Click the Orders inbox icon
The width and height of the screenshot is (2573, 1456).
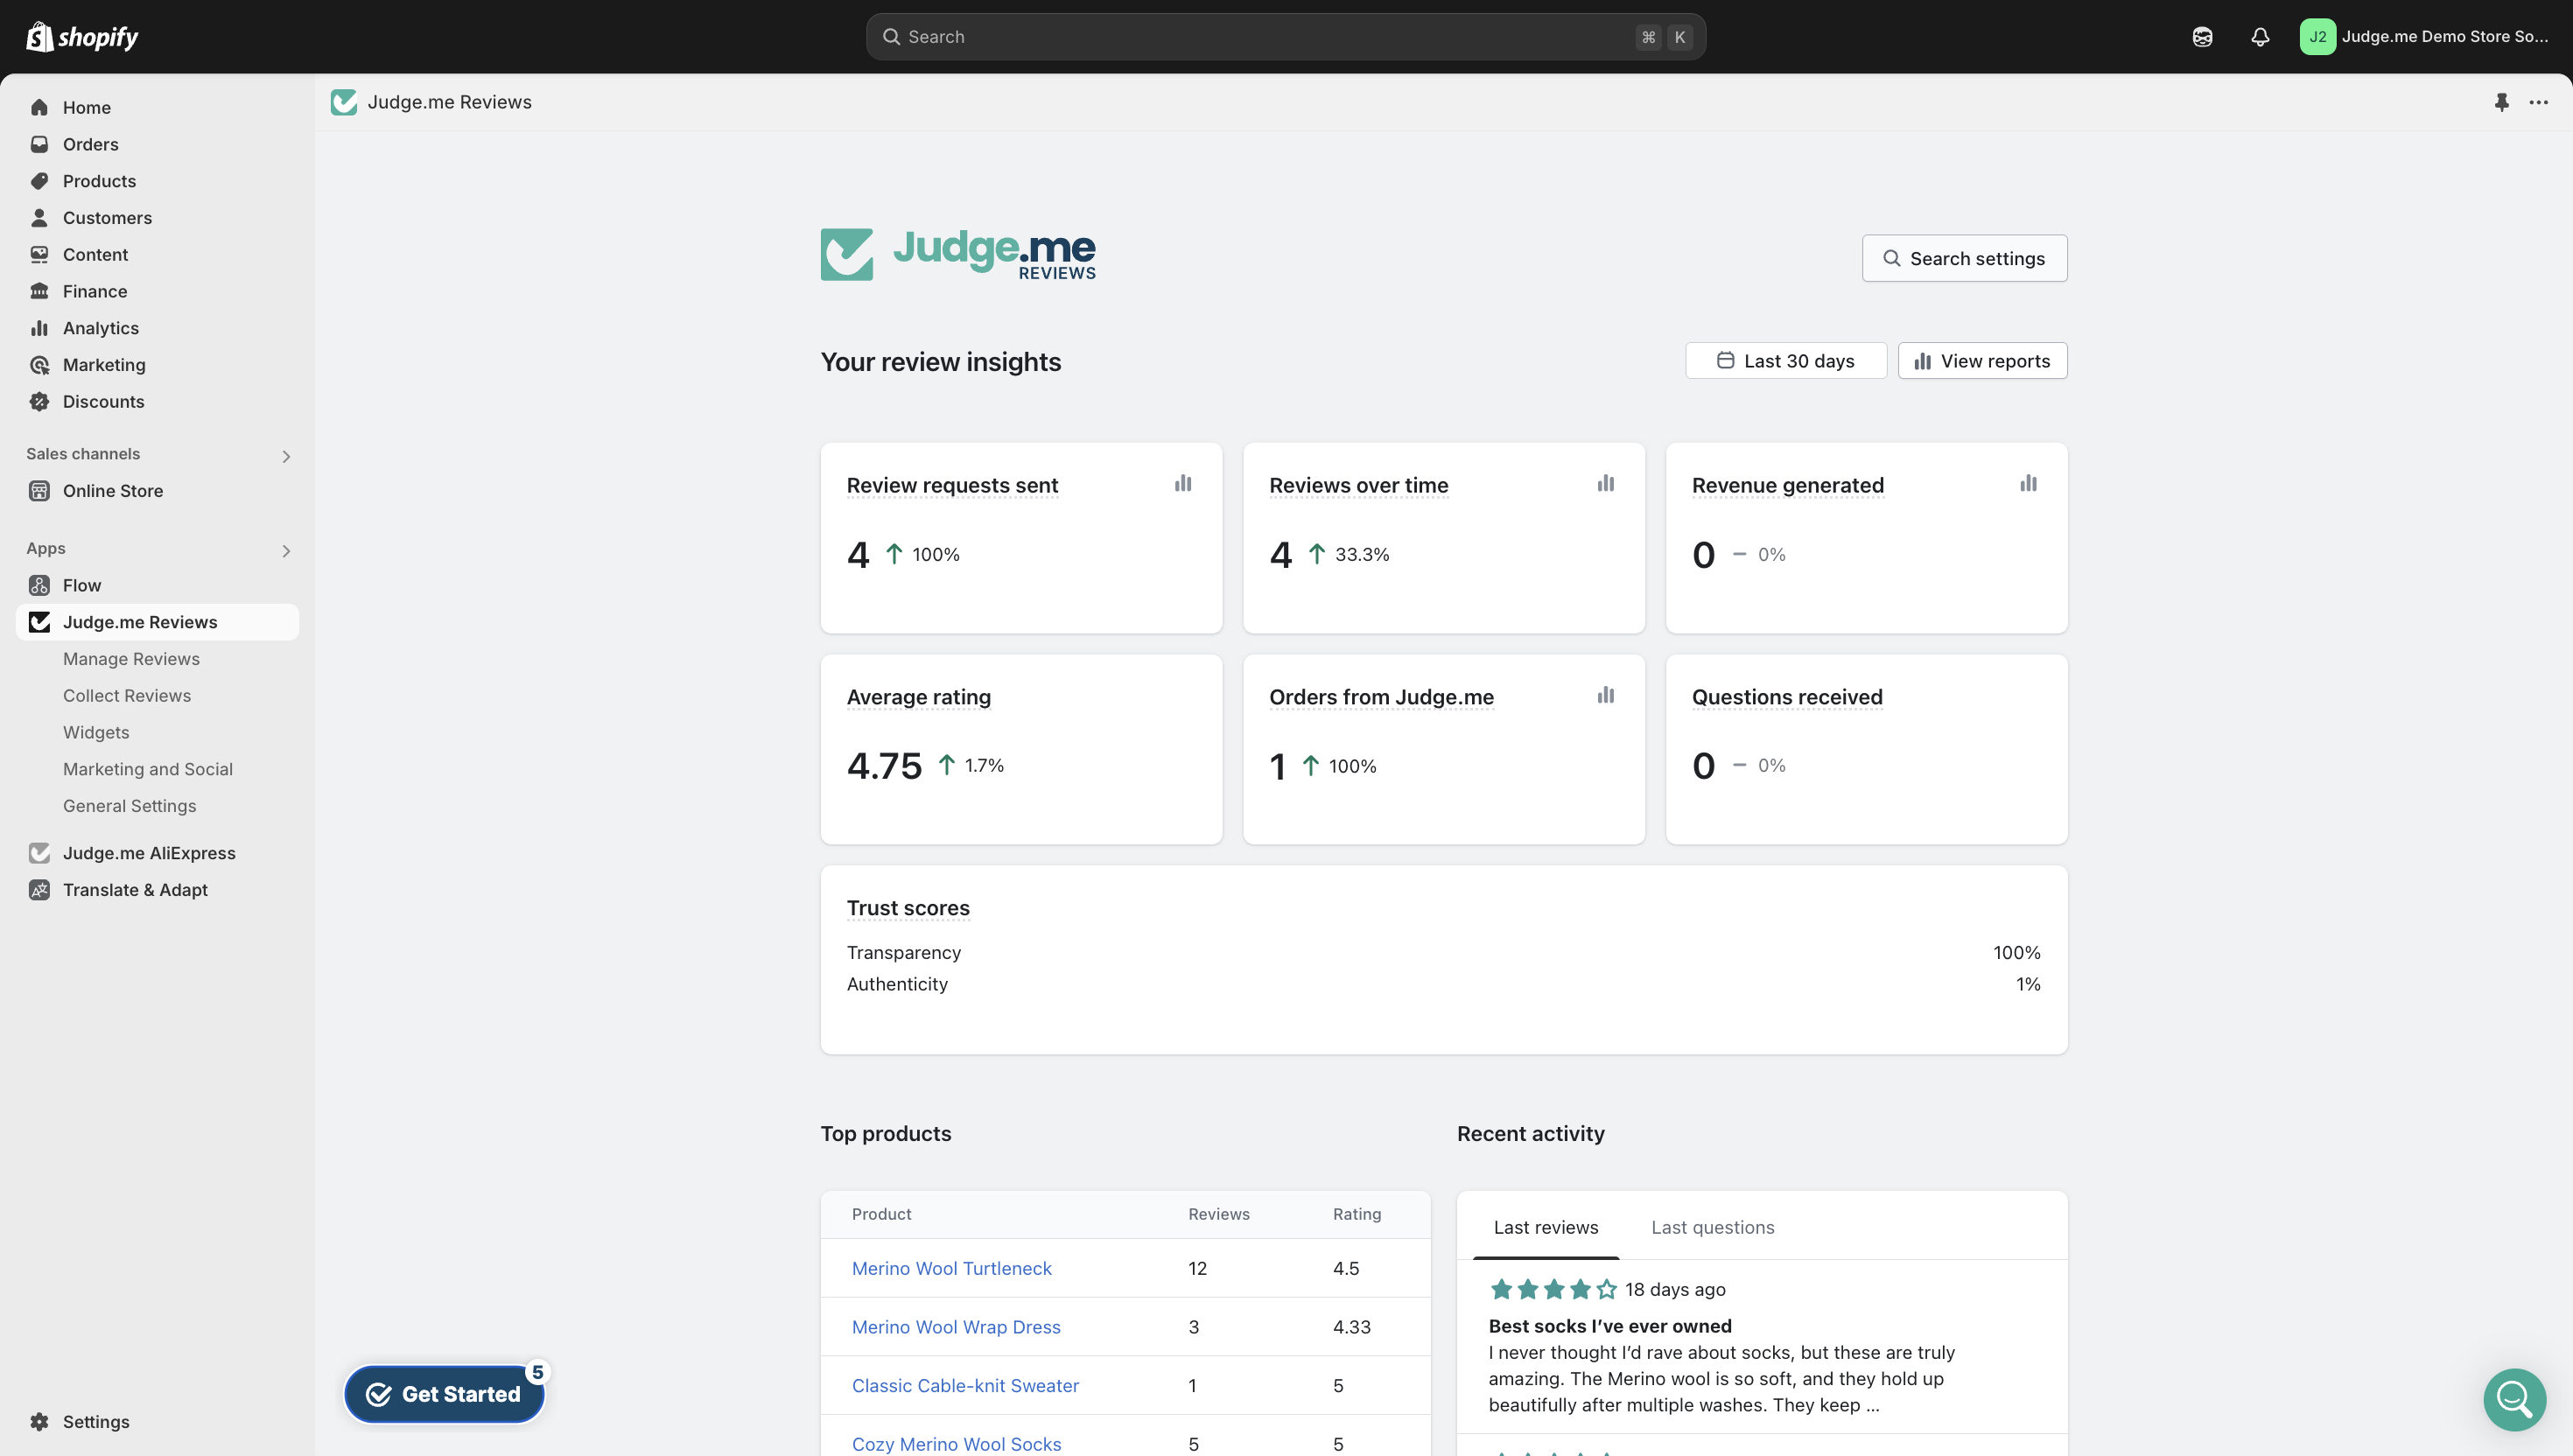(39, 144)
